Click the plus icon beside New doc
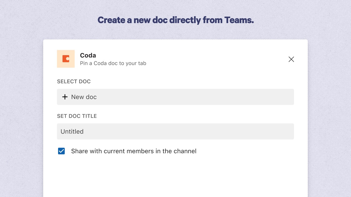 click(65, 97)
